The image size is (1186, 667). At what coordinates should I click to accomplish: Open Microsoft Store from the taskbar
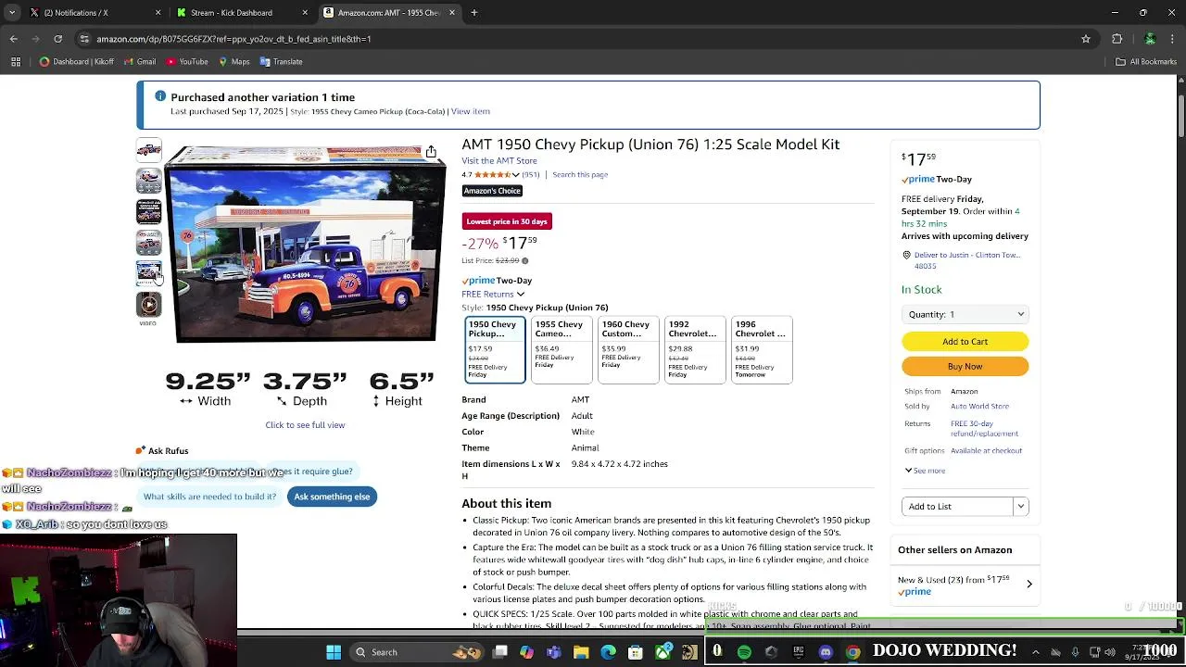[636, 652]
